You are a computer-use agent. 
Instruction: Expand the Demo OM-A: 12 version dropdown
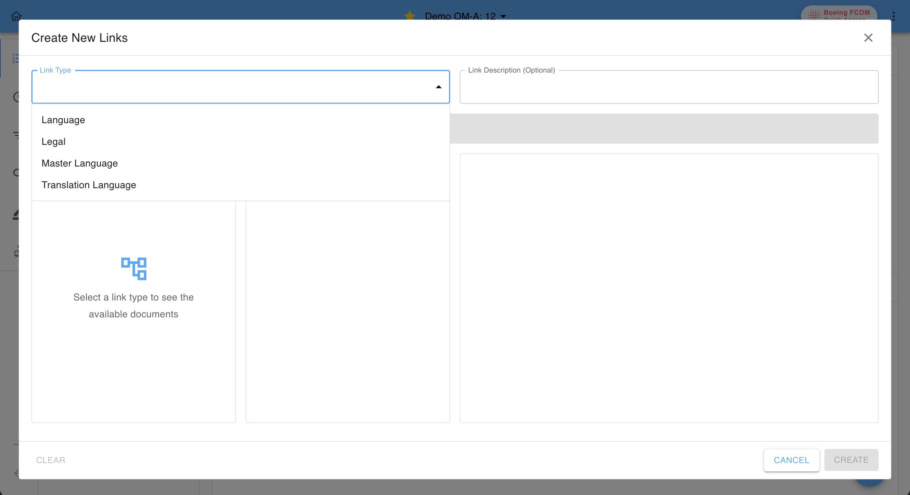point(503,16)
